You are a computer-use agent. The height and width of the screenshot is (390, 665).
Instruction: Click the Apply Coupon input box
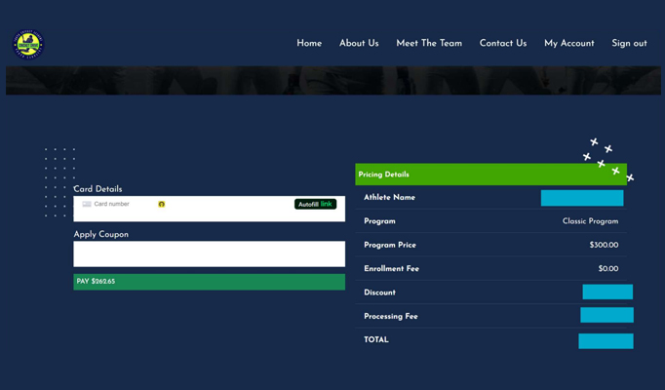(209, 253)
